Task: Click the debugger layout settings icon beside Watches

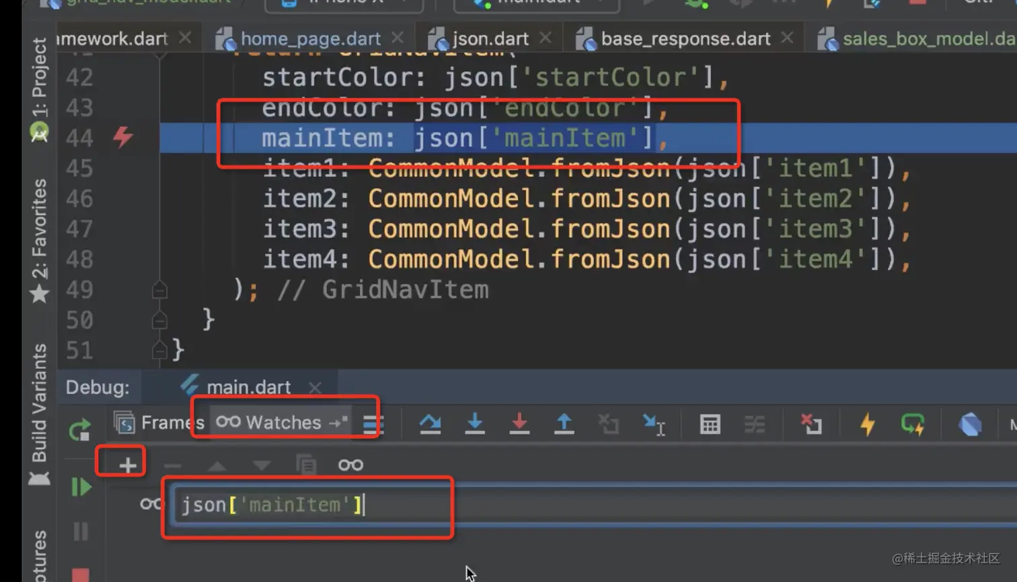Action: tap(373, 423)
